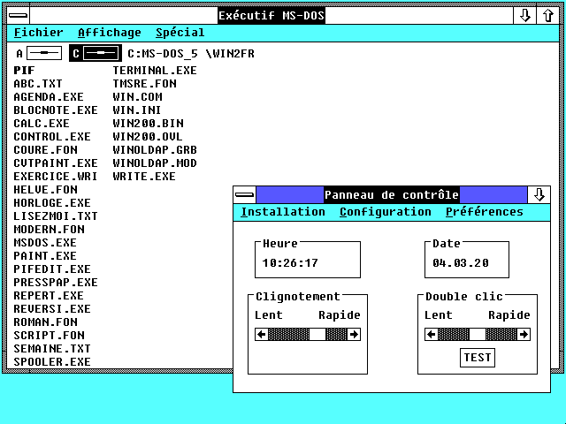Select file ROMAN.FON
The height and width of the screenshot is (424, 566).
pyautogui.click(x=45, y=322)
